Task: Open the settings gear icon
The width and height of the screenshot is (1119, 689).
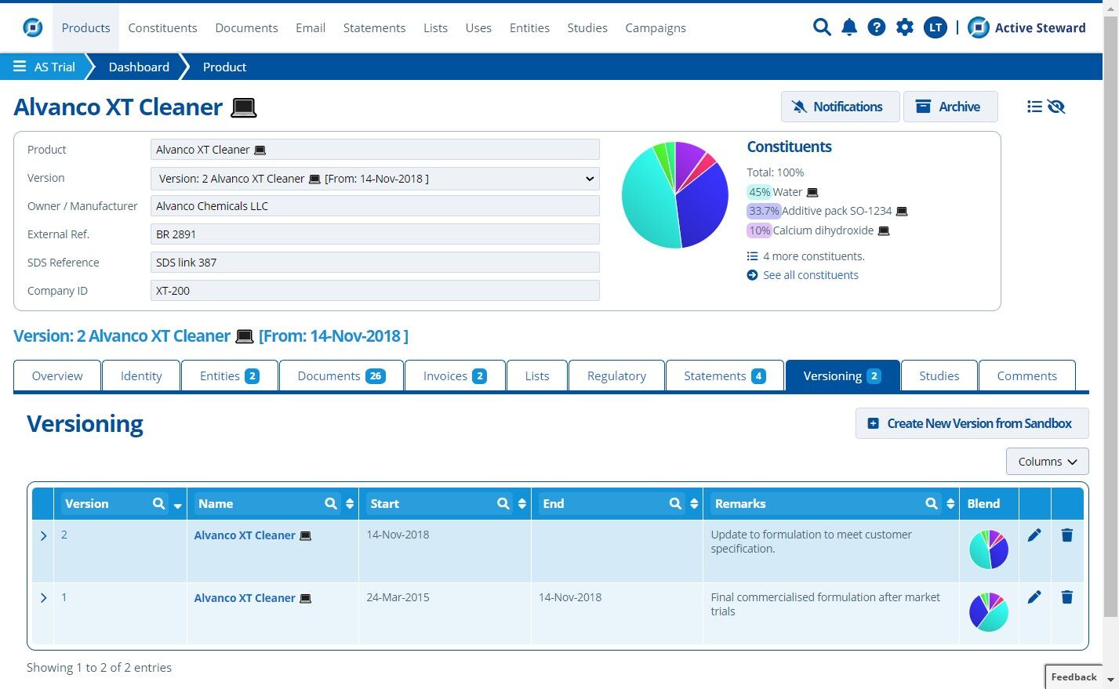Action: click(905, 27)
